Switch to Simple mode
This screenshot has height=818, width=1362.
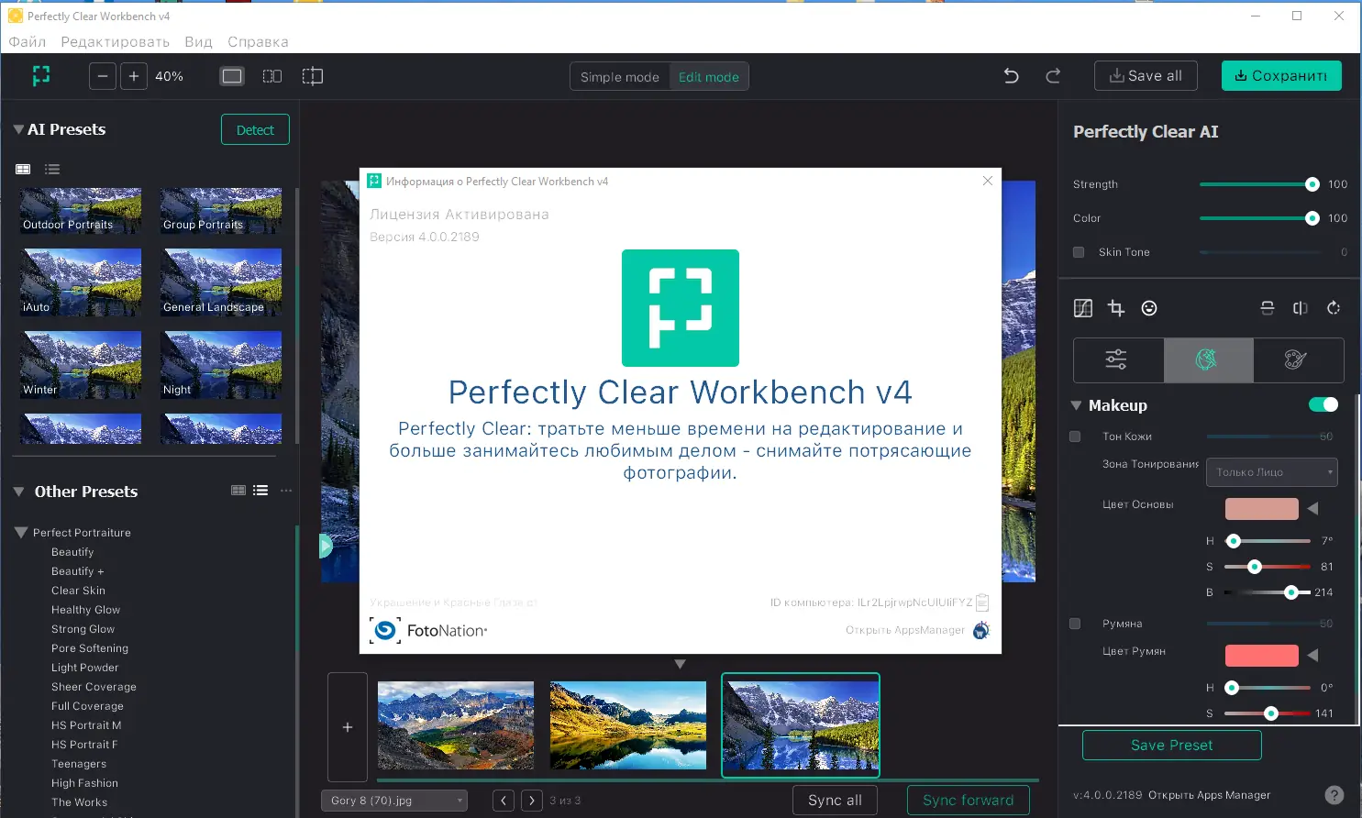pyautogui.click(x=619, y=76)
